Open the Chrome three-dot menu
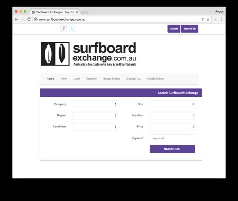This screenshot has height=201, width=238. (222, 19)
